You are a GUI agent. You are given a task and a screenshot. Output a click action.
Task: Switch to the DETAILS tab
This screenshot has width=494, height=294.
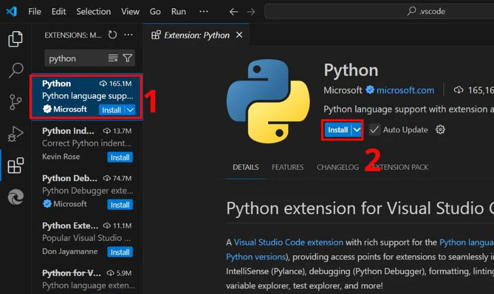245,167
